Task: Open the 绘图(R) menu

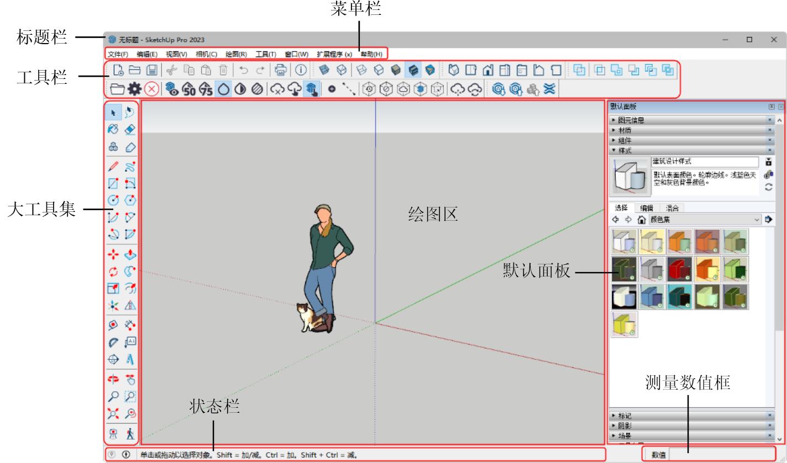Action: (x=236, y=54)
